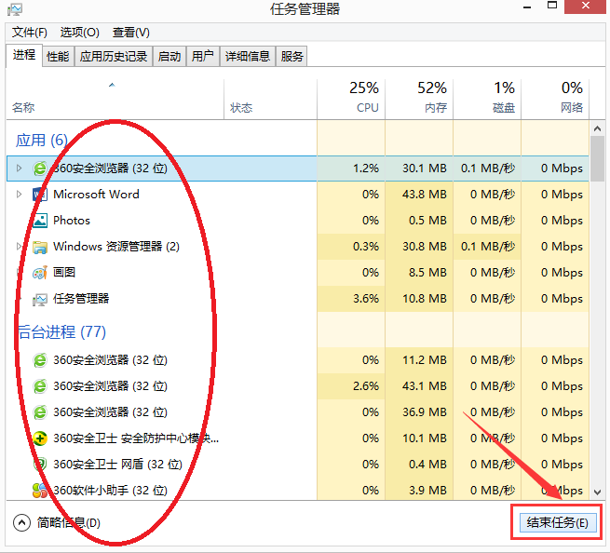Click the Photos app icon

click(40, 220)
